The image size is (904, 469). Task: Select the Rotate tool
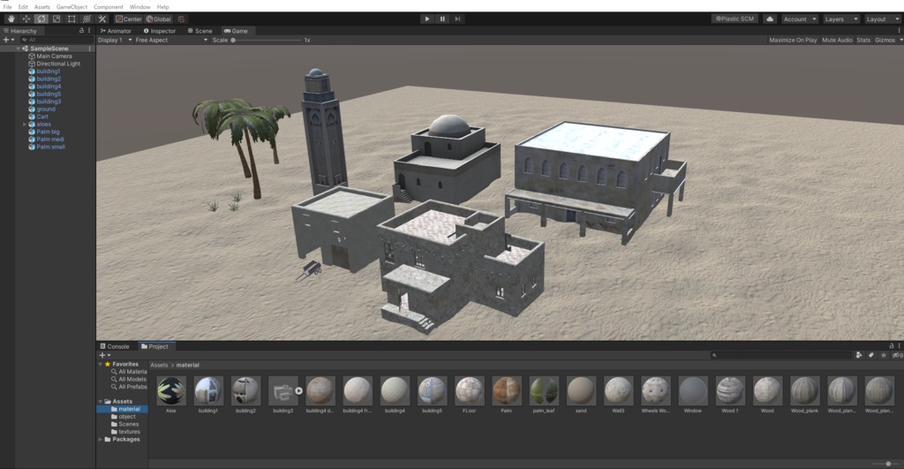point(41,19)
